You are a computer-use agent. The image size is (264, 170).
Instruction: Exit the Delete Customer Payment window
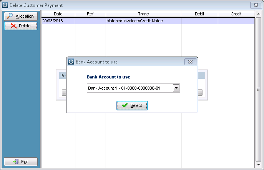coord(21,162)
